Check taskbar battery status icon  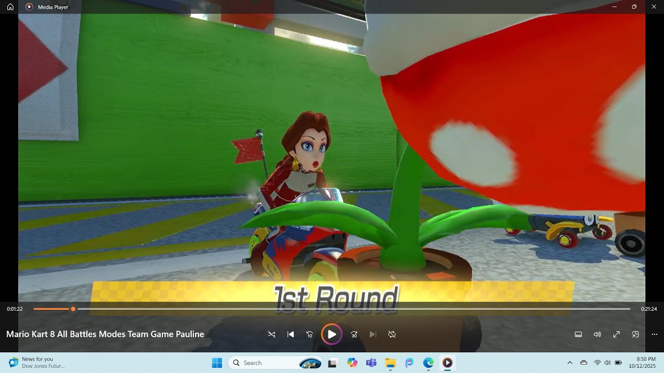618,363
